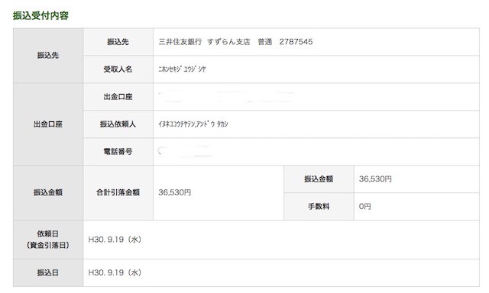
Task: Select the bank account number 2787545
Action: point(296,42)
